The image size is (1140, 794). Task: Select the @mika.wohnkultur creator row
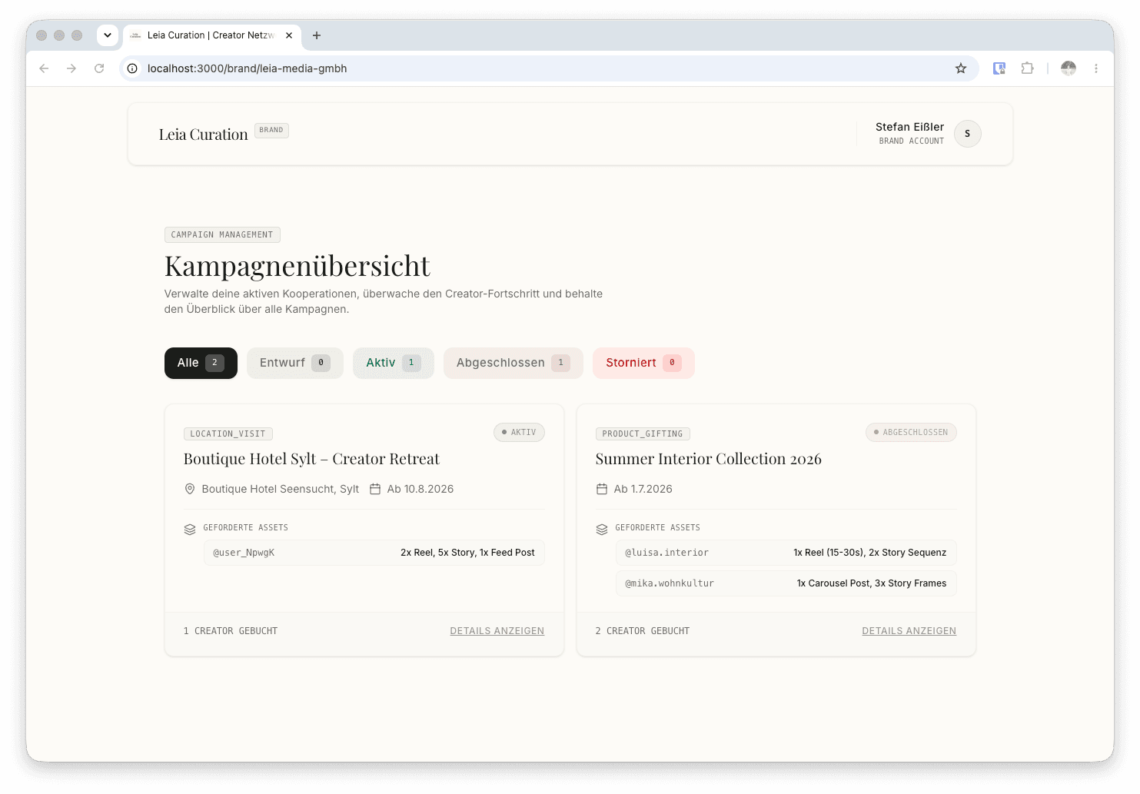coord(786,583)
